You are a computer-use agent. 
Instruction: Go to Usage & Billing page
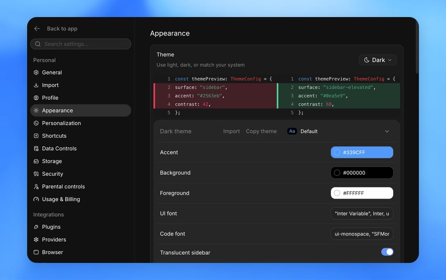tap(80, 199)
